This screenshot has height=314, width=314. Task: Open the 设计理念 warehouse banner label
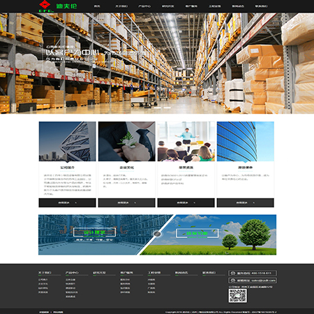click(94, 232)
